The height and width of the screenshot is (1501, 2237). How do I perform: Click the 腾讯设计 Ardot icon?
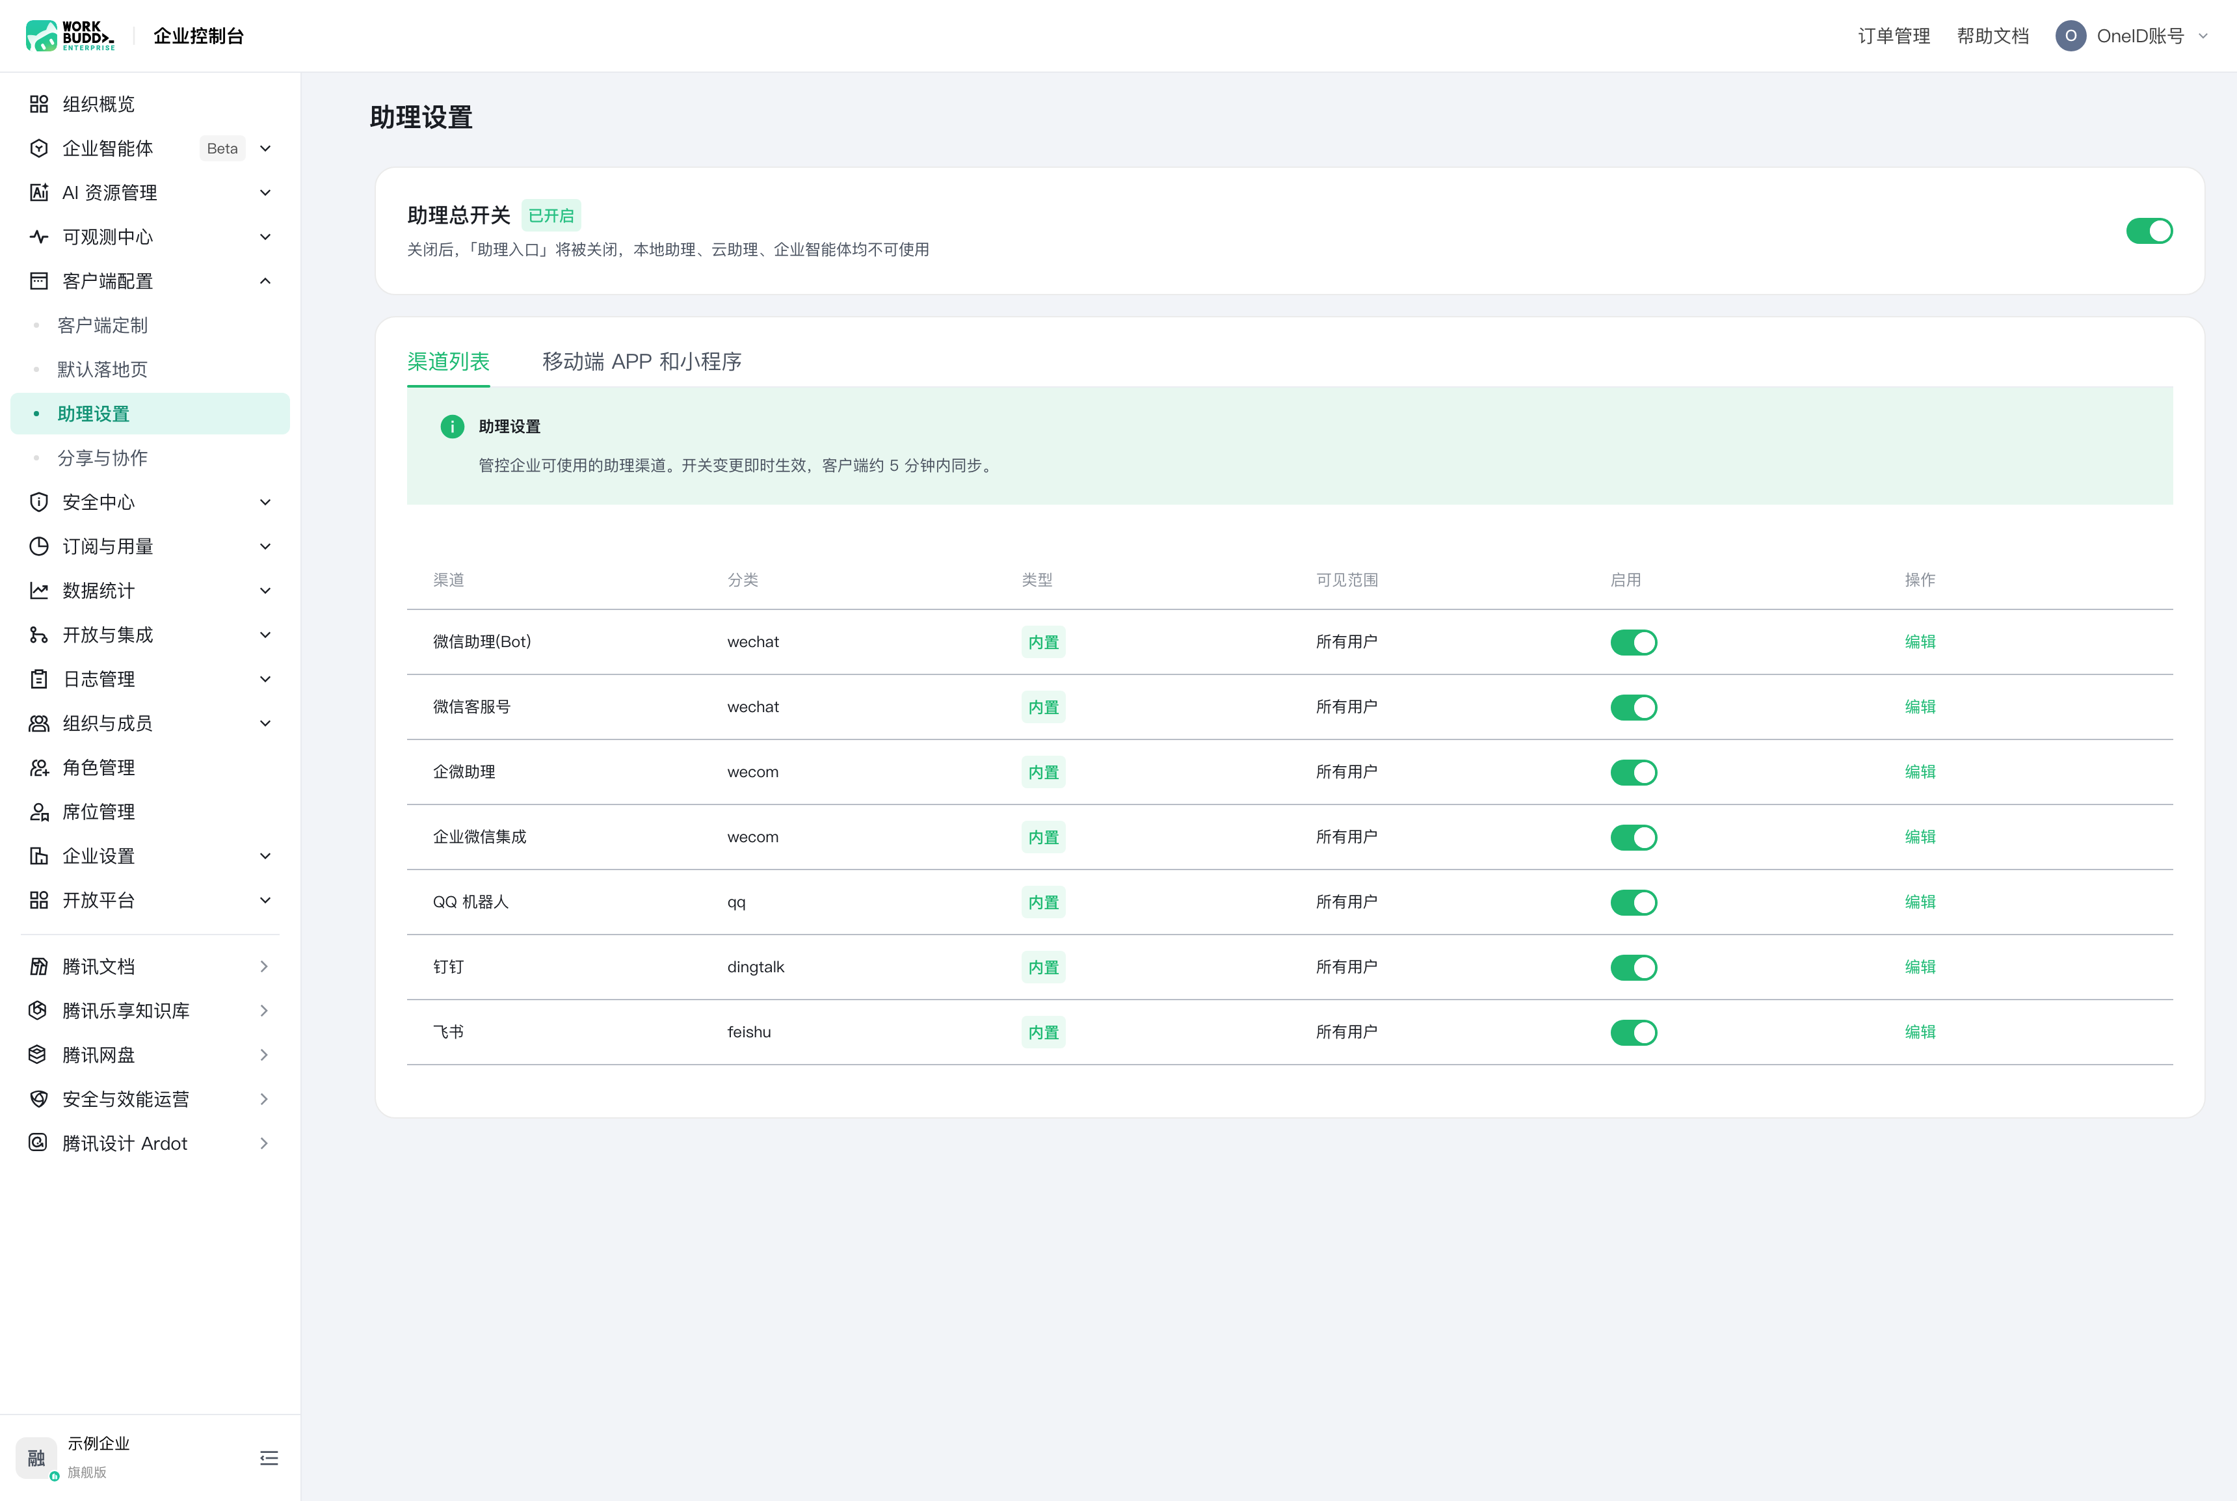[38, 1143]
